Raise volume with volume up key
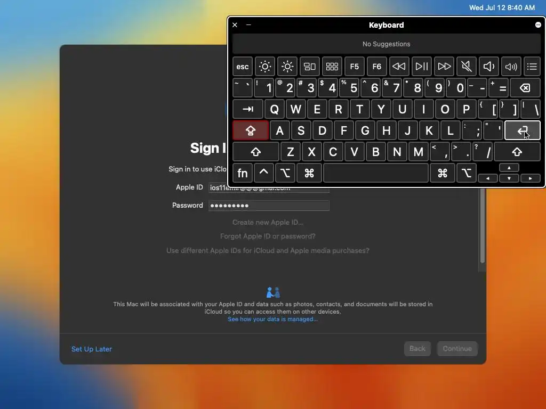The image size is (546, 409). click(x=511, y=67)
